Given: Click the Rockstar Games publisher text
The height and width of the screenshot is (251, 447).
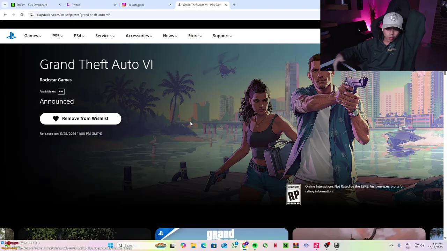Looking at the screenshot, I should (x=56, y=80).
